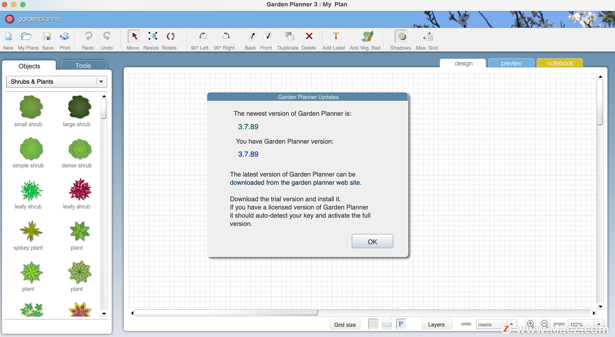Pick the red leafy shrub object
This screenshot has height=337, width=615.
(x=80, y=189)
